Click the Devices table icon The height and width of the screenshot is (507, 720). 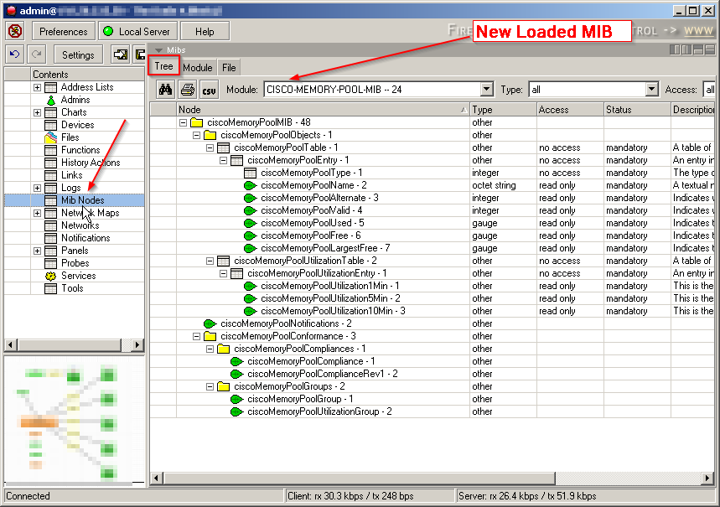click(50, 125)
